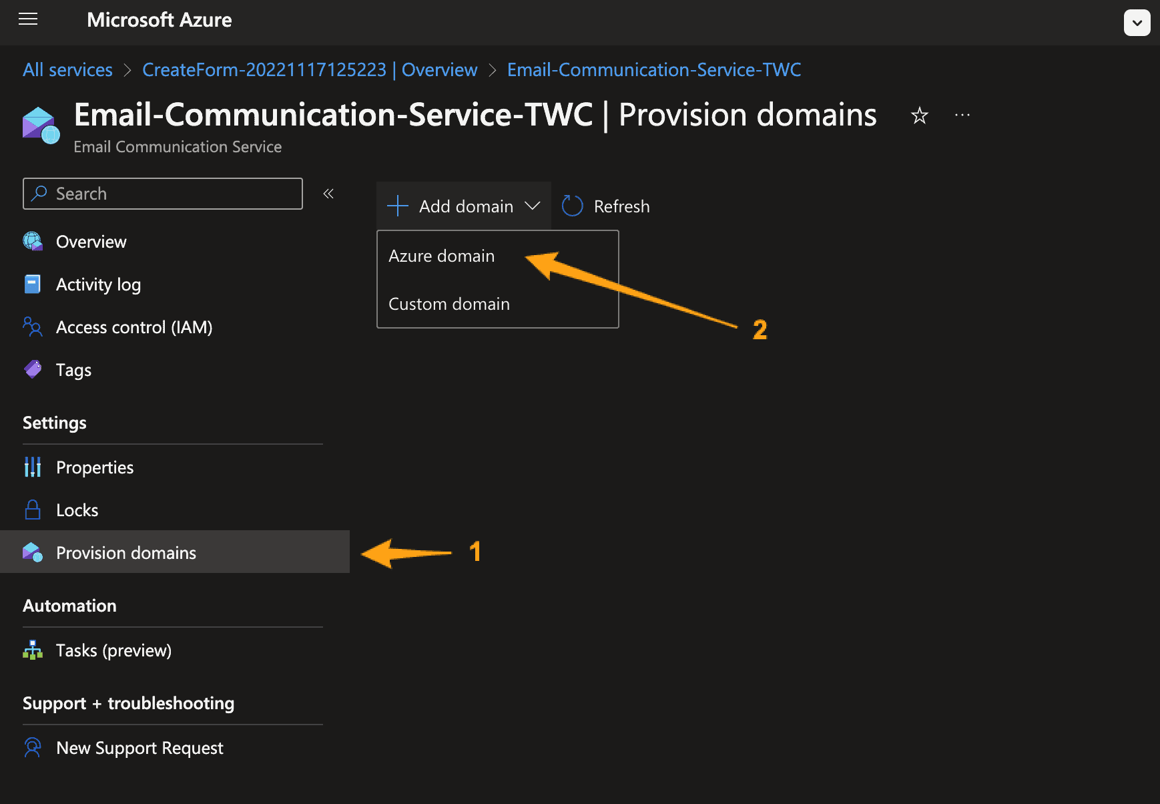Viewport: 1160px width, 804px height.
Task: Click the Refresh circular arrow icon
Action: 573,206
